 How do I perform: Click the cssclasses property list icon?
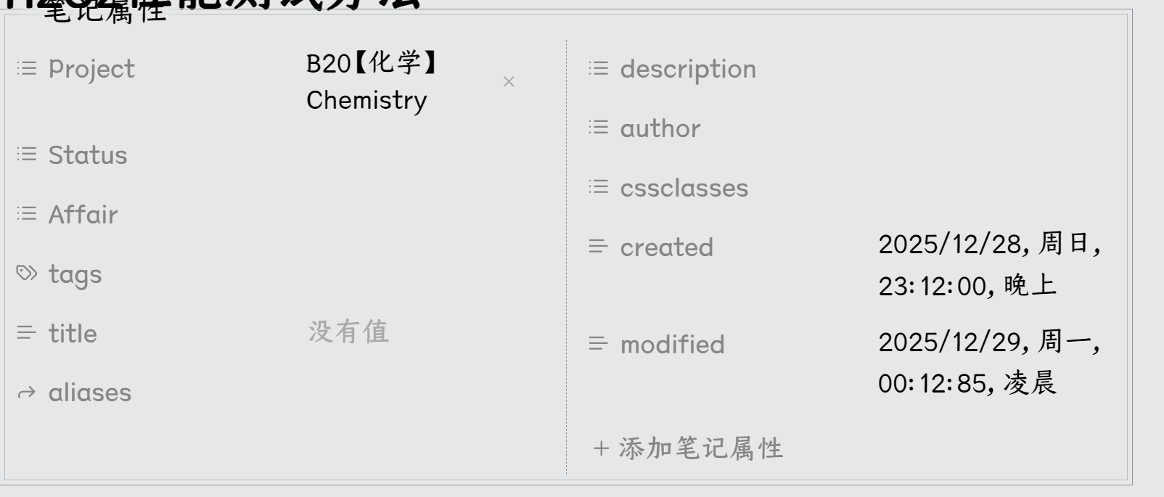click(x=599, y=187)
